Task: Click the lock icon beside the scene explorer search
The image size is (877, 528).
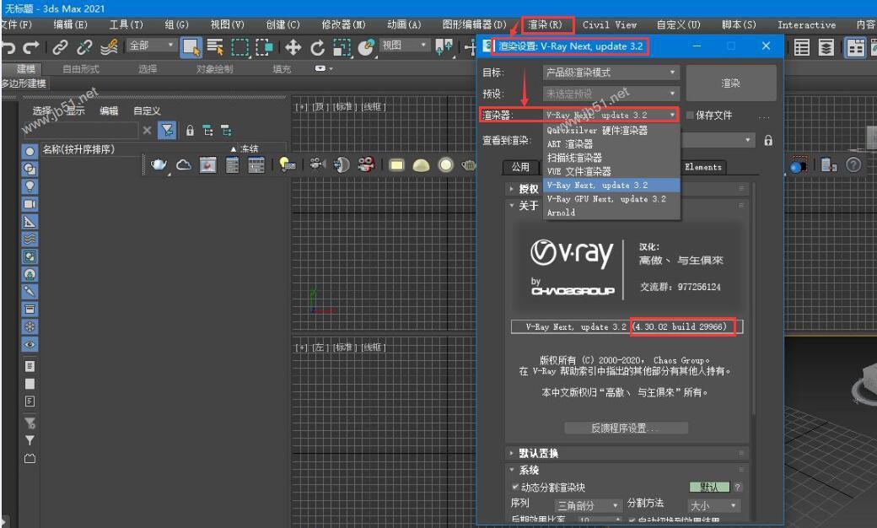Action: [x=190, y=130]
